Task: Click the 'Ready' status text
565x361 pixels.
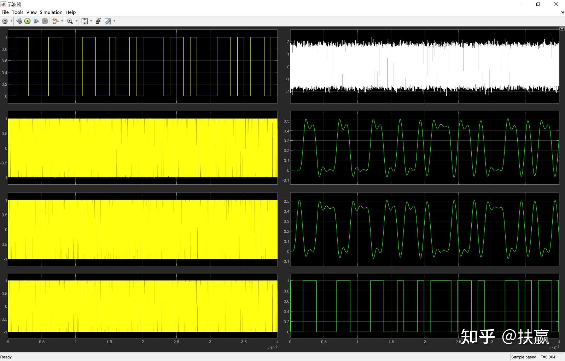Action: tap(6, 357)
